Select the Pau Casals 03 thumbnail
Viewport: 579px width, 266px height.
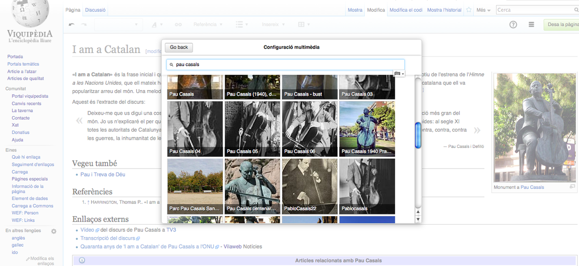(367, 87)
